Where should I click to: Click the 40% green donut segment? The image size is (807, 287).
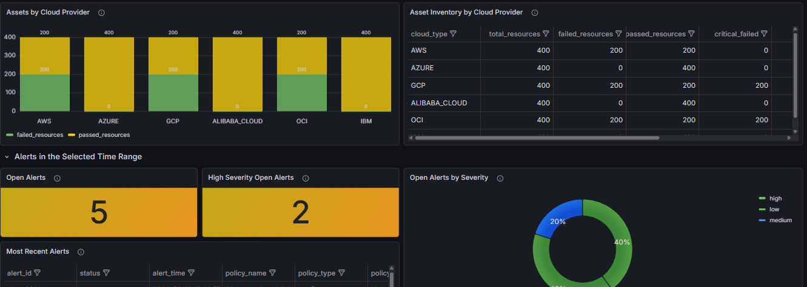click(x=620, y=239)
